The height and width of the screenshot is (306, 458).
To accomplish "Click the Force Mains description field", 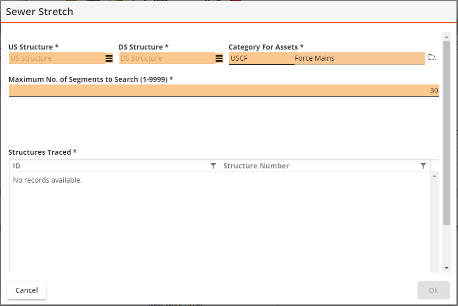I will [359, 58].
